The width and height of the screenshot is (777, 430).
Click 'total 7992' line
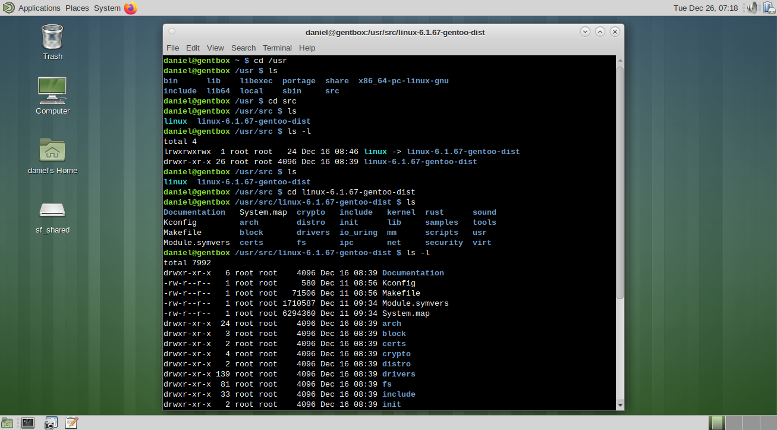click(187, 263)
